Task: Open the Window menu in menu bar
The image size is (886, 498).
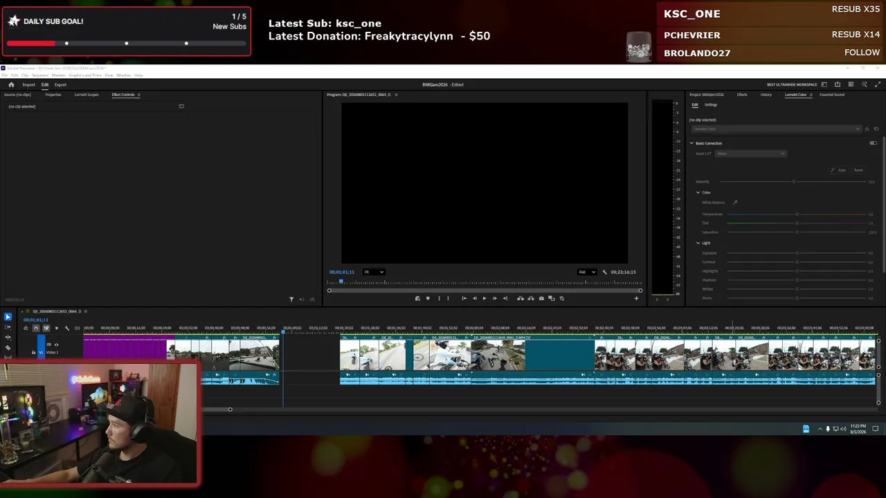Action: [123, 75]
